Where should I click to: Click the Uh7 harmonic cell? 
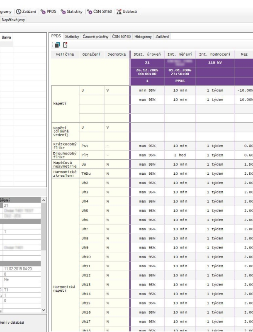click(x=92, y=229)
